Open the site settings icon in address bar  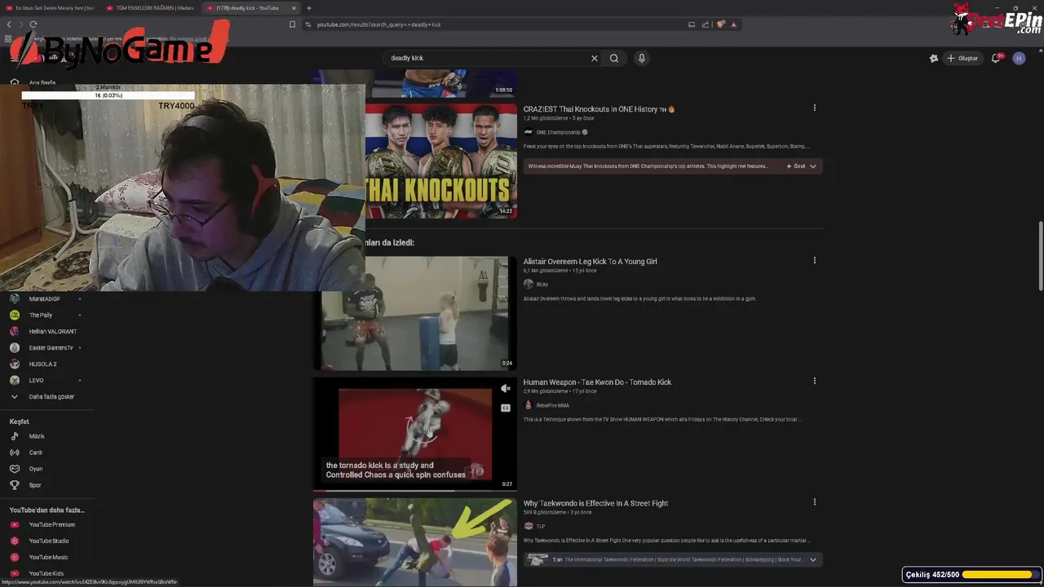[x=308, y=24]
